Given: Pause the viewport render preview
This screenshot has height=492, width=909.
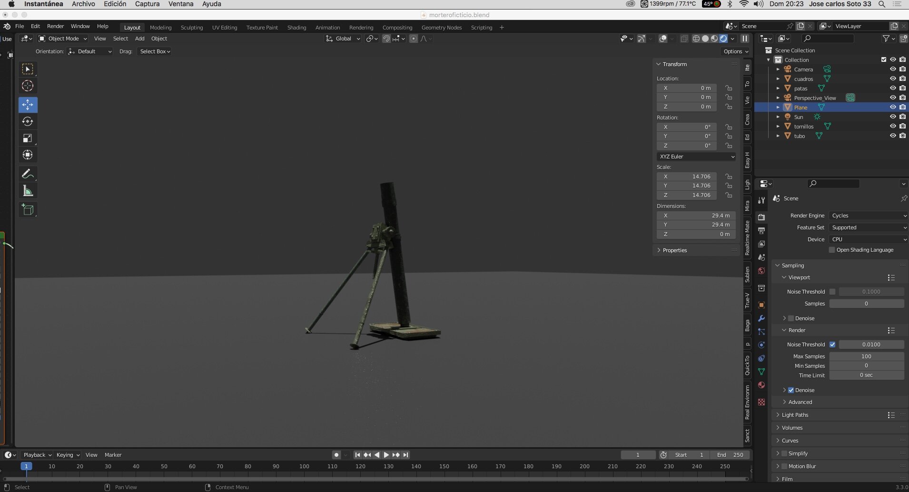Looking at the screenshot, I should [x=745, y=39].
